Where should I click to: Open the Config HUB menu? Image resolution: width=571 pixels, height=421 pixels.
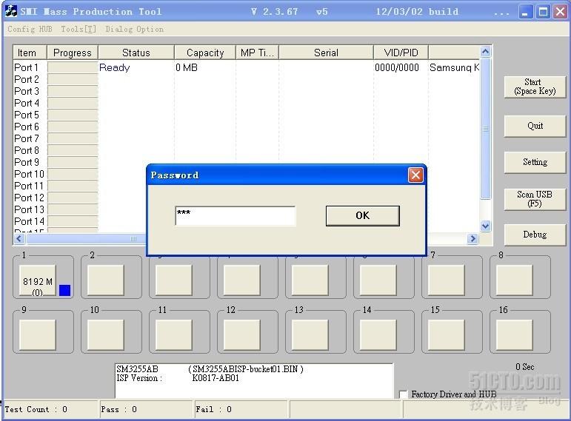click(30, 29)
